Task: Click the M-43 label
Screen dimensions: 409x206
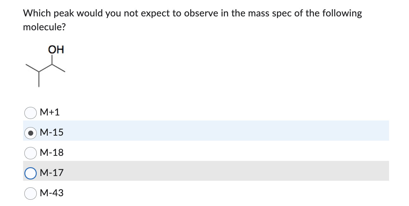Action: tap(52, 193)
